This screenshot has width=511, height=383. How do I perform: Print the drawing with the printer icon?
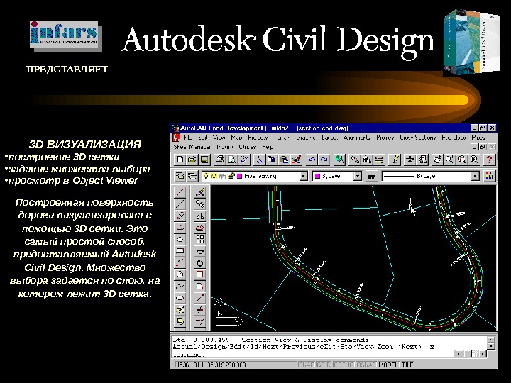[x=220, y=160]
